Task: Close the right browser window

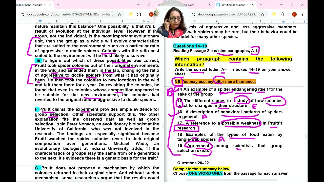Action: (x=302, y=5)
